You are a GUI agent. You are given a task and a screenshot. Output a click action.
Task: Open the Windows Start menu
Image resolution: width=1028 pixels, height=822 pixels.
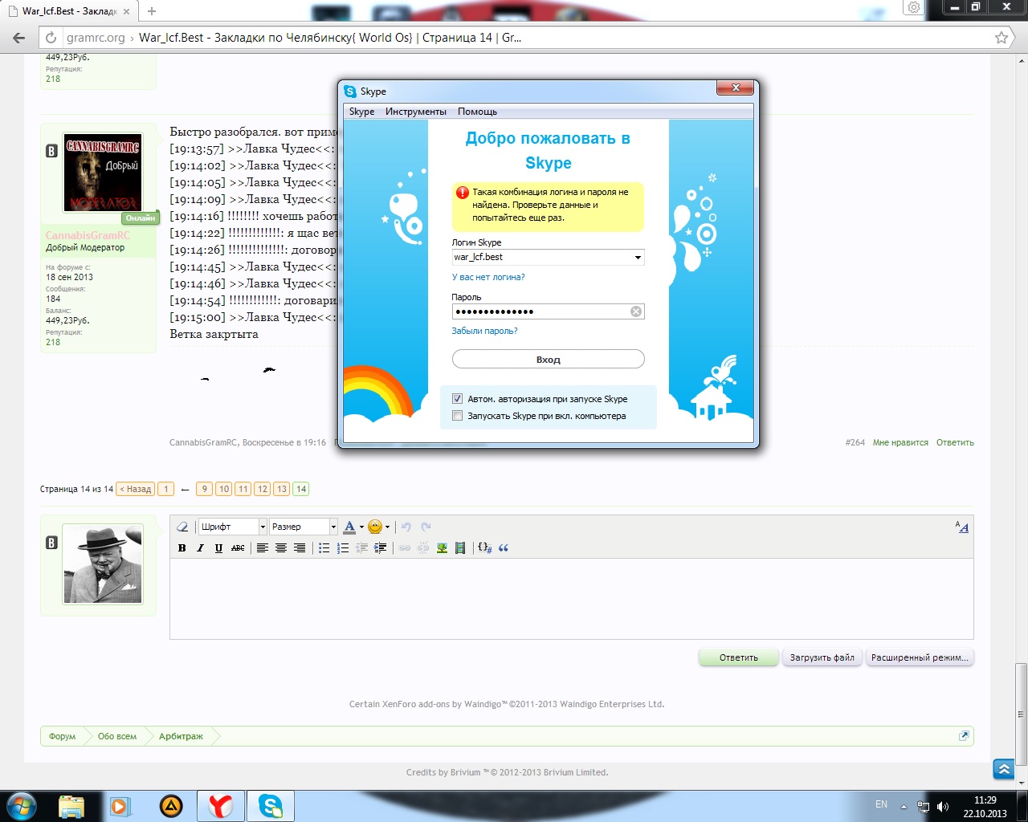tap(21, 806)
